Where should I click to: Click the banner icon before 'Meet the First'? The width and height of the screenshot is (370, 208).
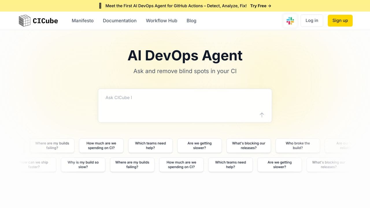point(100,6)
